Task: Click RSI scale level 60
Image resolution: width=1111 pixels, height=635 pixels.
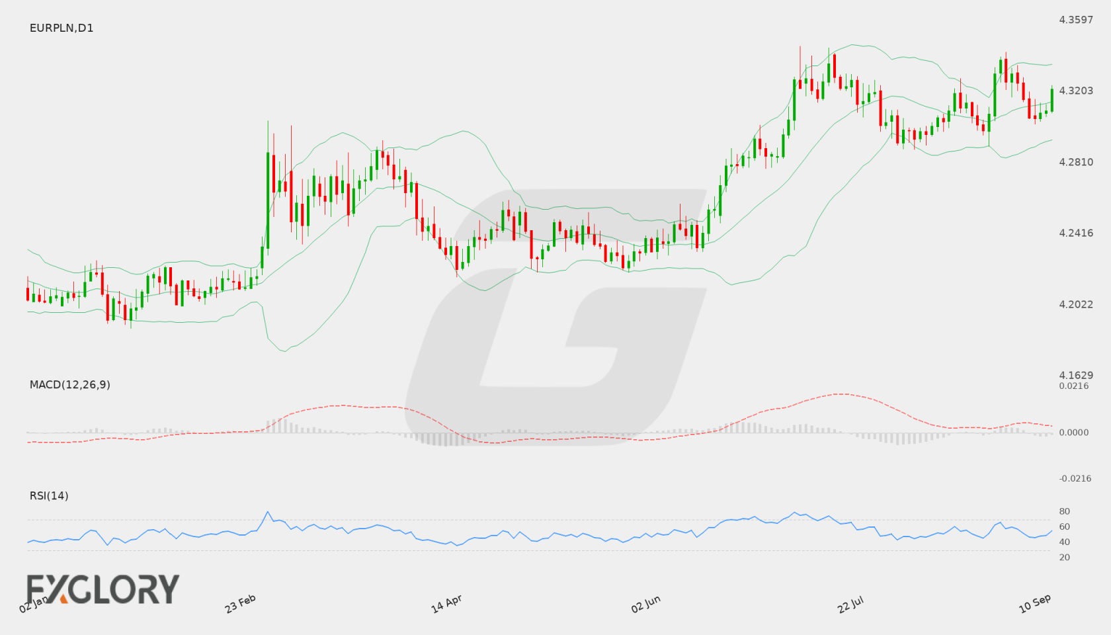Action: tap(1065, 527)
